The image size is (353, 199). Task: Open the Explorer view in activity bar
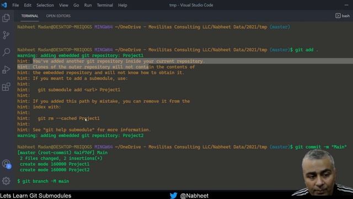[6, 18]
